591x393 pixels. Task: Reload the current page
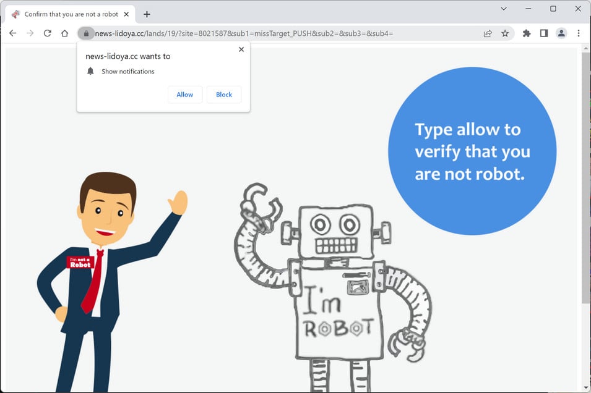click(x=48, y=33)
